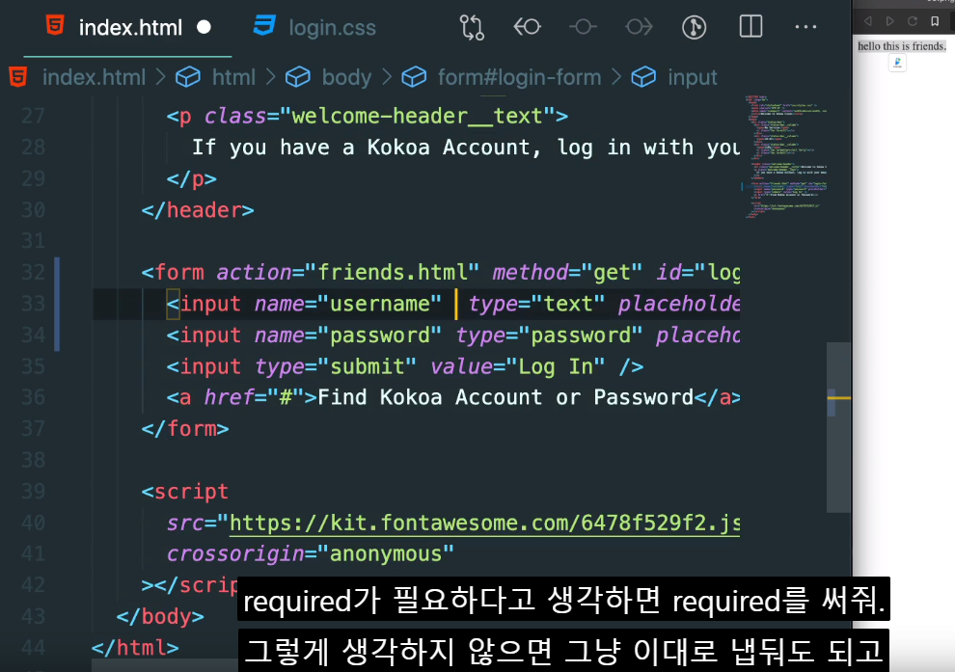Click name="username" on the input line

click(x=348, y=304)
